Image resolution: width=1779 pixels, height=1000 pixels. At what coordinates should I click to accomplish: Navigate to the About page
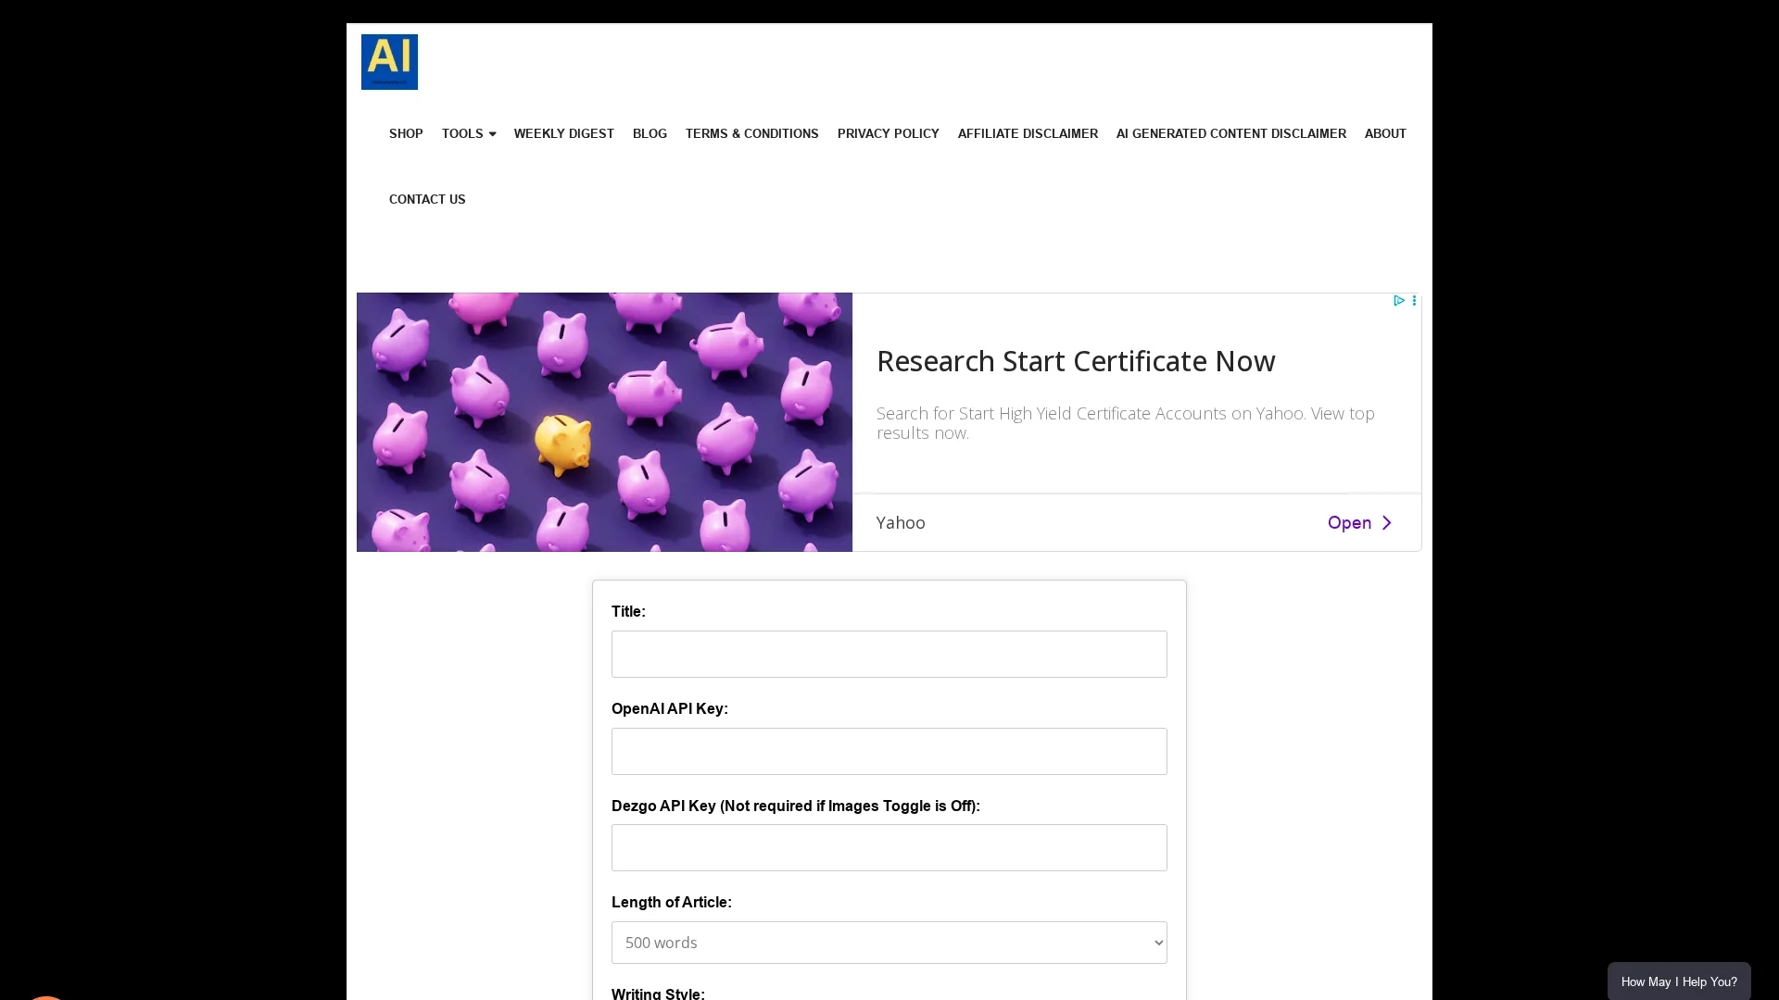coord(1385,133)
